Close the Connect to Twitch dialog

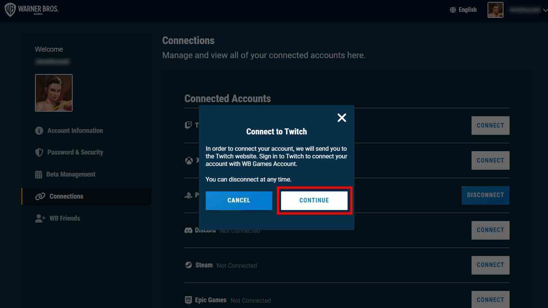pos(342,118)
